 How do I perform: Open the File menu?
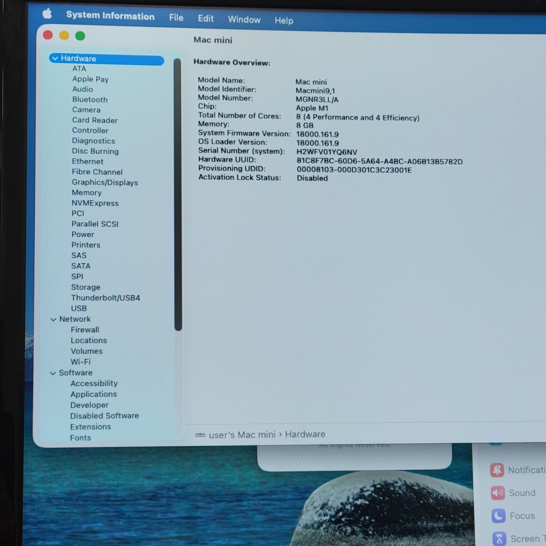point(176,18)
